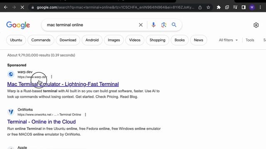Open the Chrome three-dot menu
Screen dimensions: 266x149
click(x=260, y=7)
